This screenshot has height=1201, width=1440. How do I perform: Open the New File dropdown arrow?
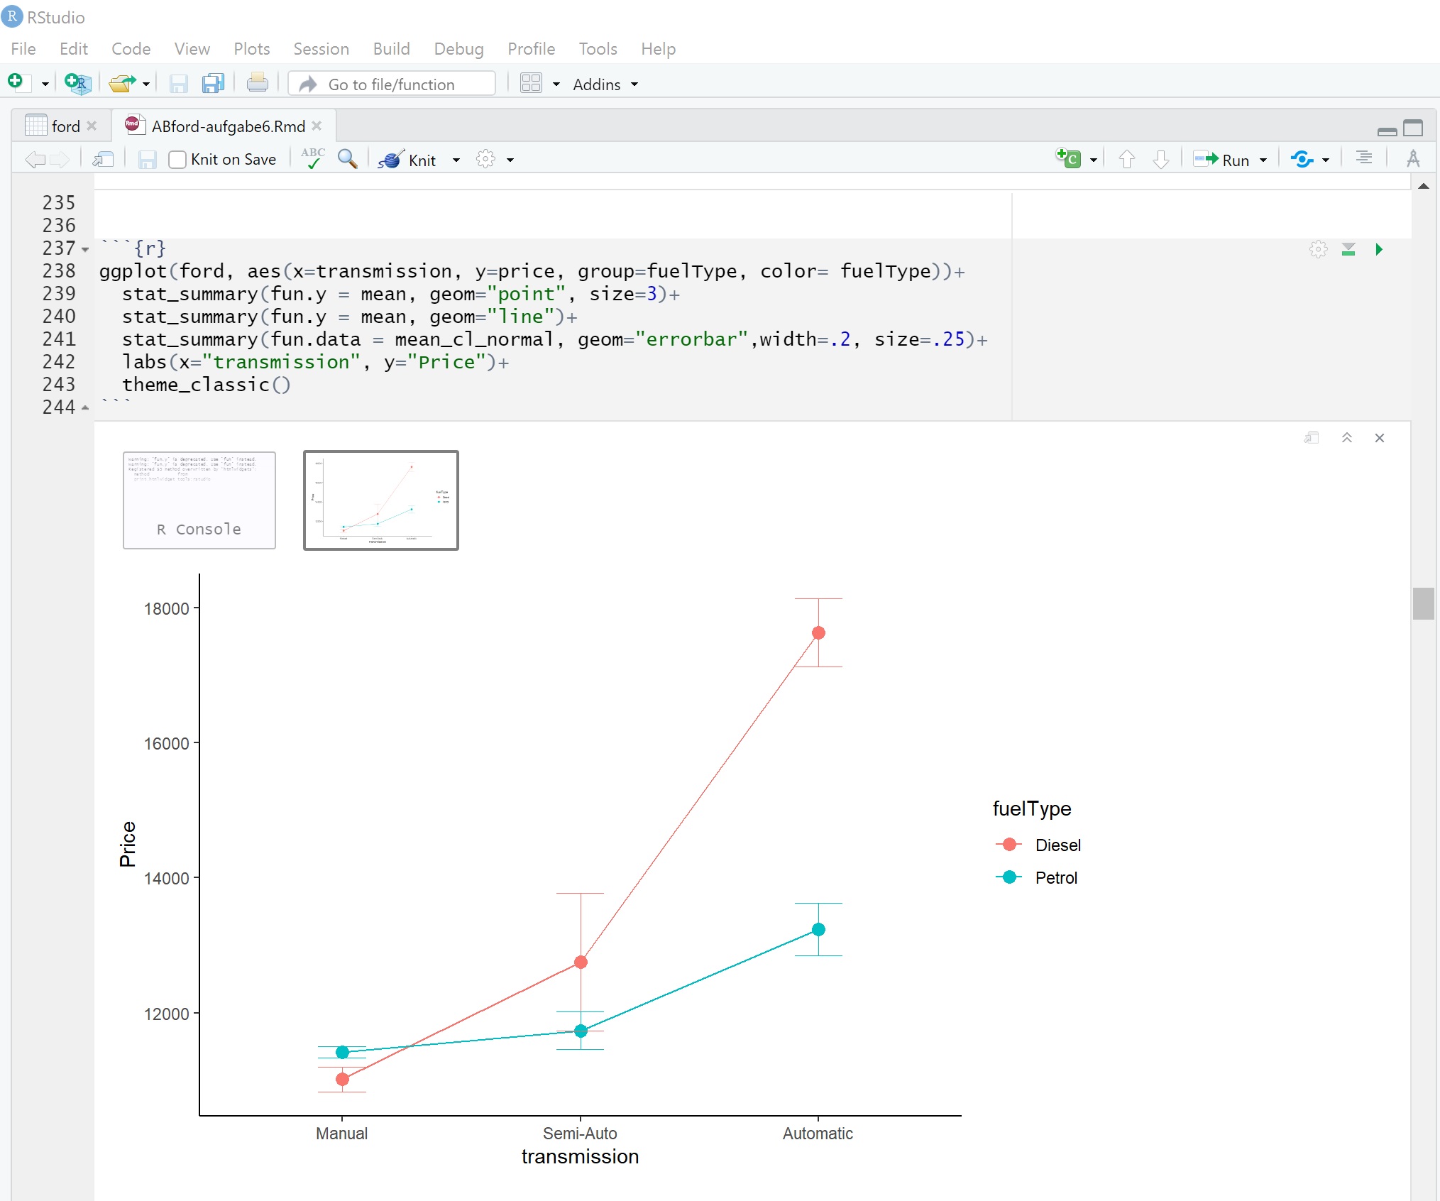coord(45,84)
